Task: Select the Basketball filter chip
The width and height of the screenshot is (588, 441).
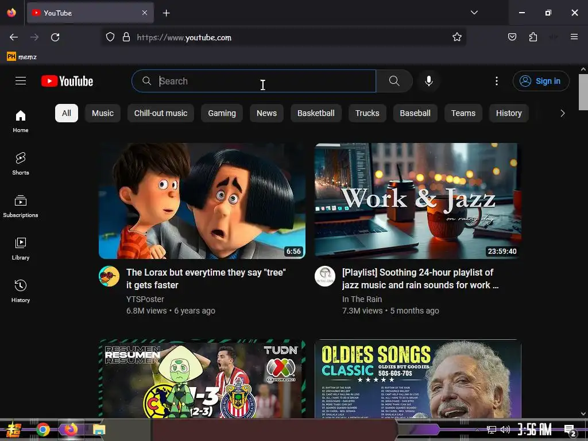Action: [316, 113]
